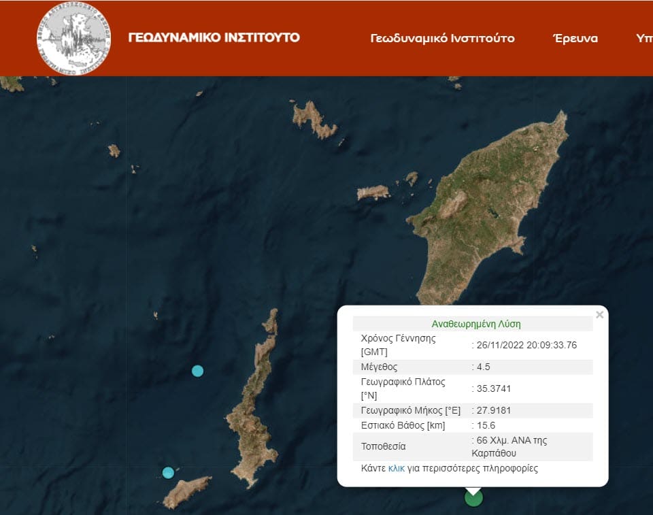Select the green earthquake marker below popup
This screenshot has height=515, width=653.
click(x=473, y=497)
